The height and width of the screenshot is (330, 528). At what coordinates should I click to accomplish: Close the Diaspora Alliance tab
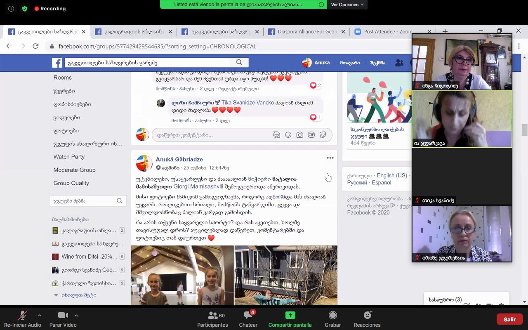pyautogui.click(x=343, y=32)
